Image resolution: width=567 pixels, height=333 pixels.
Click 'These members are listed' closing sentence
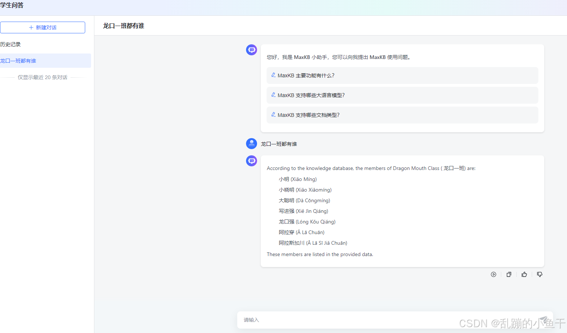320,254
